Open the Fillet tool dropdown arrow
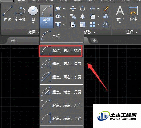 [98, 17]
